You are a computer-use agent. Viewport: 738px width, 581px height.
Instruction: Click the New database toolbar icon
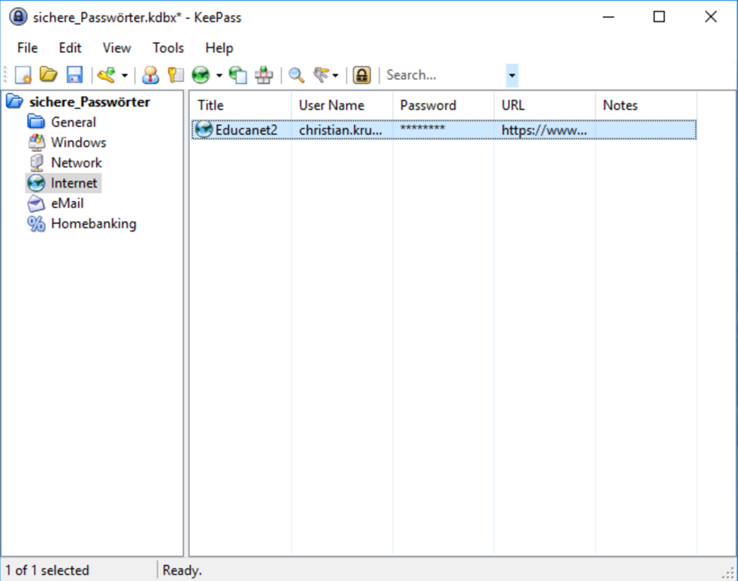coord(23,75)
